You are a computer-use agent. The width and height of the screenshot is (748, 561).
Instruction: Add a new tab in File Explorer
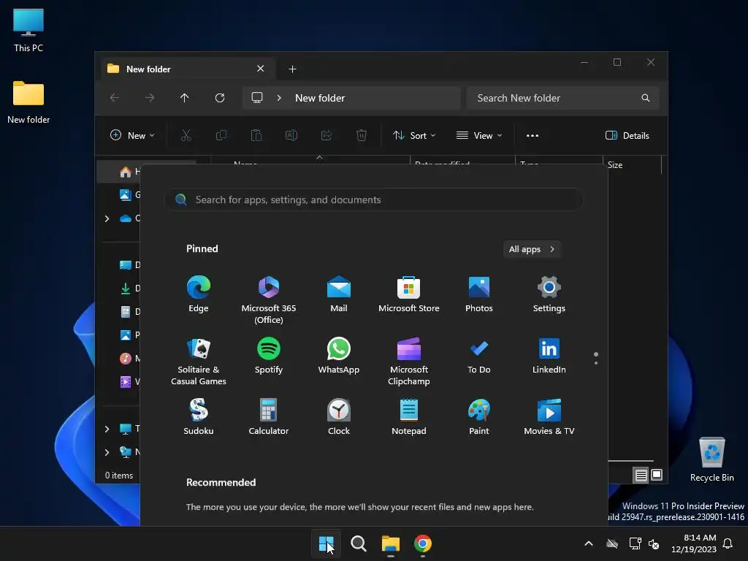292,69
